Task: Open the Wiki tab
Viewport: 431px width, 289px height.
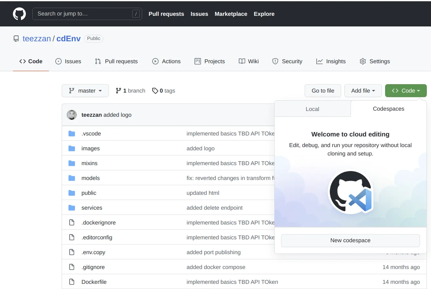Action: (x=249, y=61)
